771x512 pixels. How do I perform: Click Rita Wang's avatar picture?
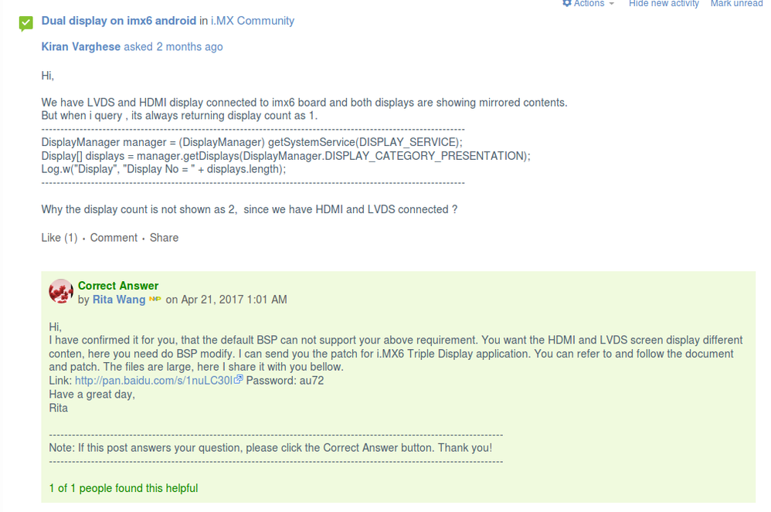click(x=61, y=292)
